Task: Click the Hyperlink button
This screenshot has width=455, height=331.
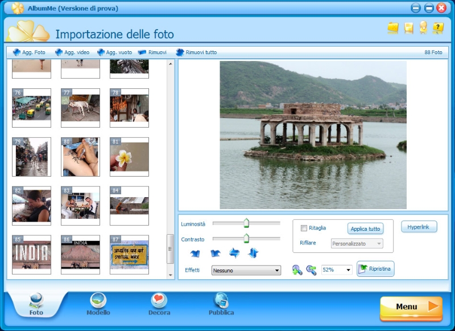Action: coord(419,227)
